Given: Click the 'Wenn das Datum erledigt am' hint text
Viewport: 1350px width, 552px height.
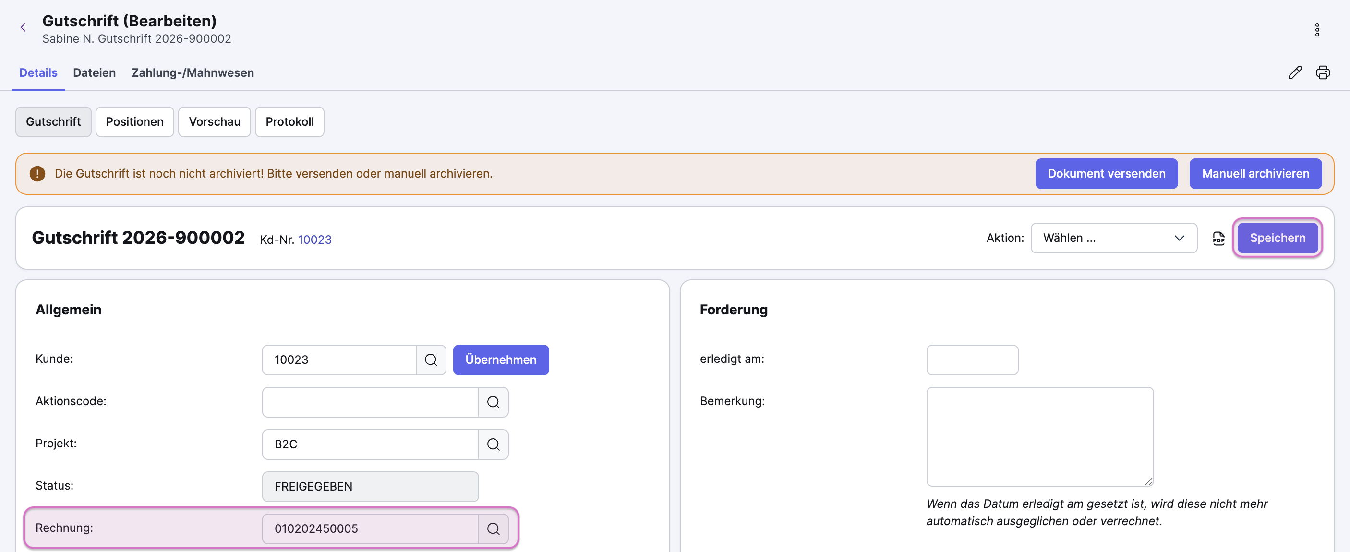Looking at the screenshot, I should pos(1097,513).
